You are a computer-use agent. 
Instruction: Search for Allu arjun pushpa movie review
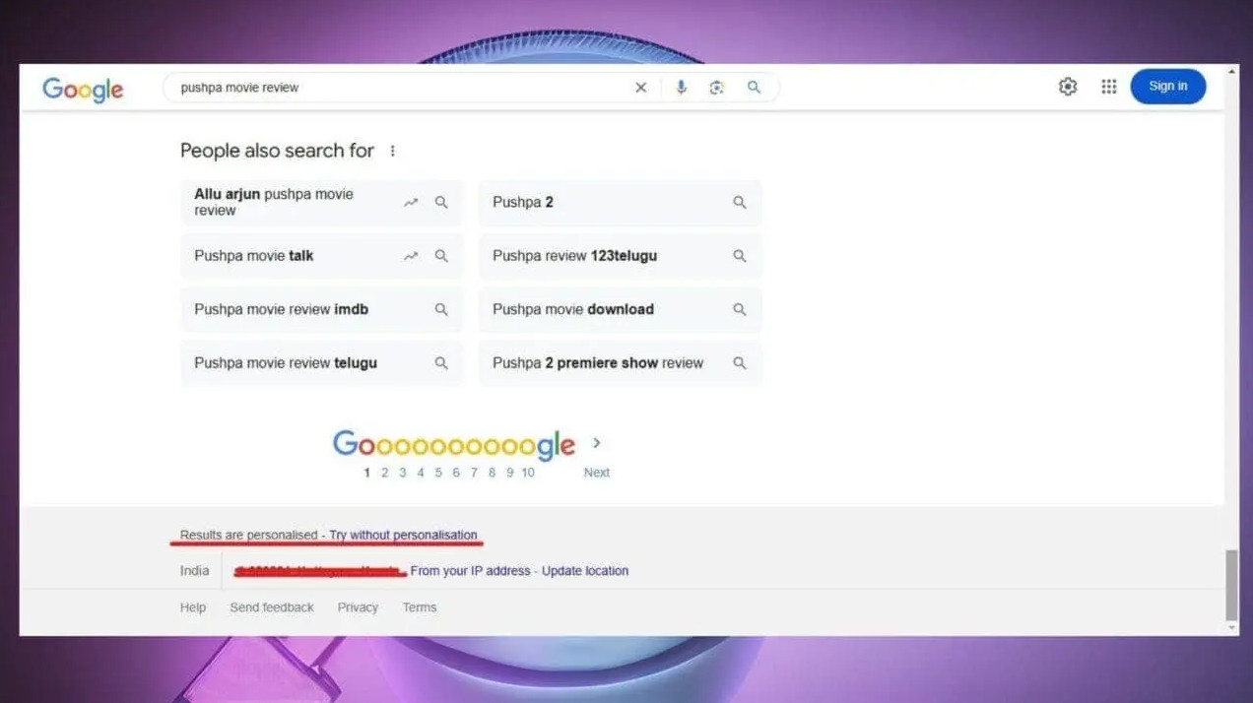tap(321, 202)
